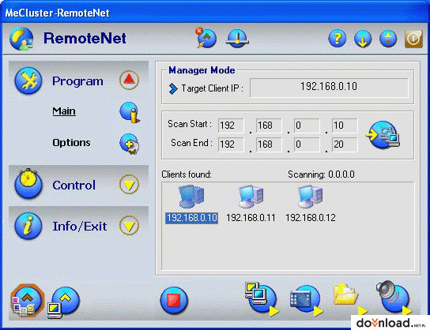Viewport: 430px width, 330px height.
Task: Select client computer icon 192.168.0.11
Action: click(251, 197)
